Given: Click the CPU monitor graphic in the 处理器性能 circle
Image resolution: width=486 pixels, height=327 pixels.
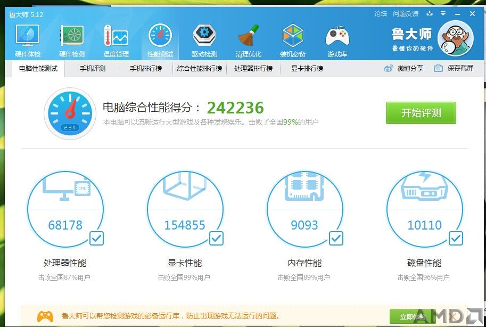Looking at the screenshot, I should coord(65,189).
